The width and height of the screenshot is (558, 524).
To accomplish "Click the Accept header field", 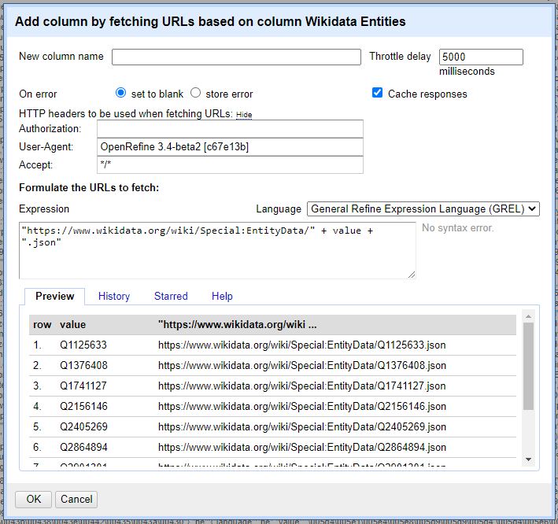I will click(x=230, y=165).
